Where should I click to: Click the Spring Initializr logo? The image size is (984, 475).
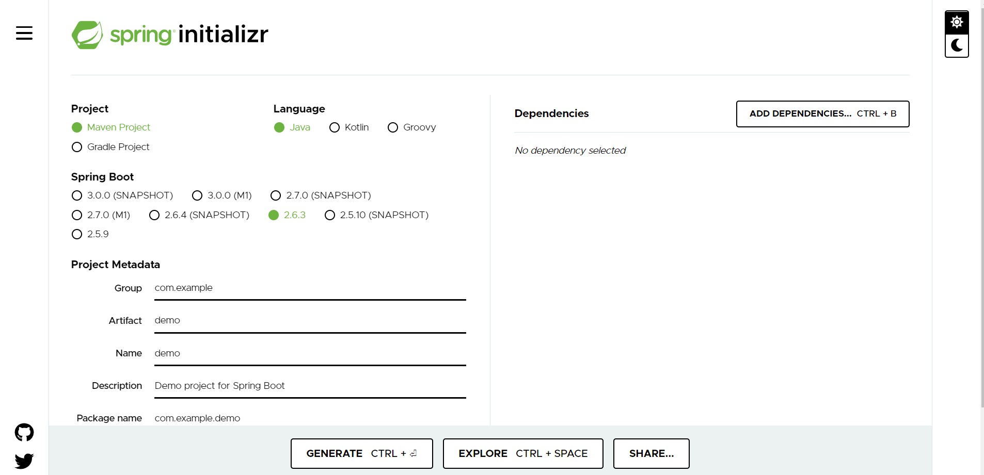[x=170, y=35]
